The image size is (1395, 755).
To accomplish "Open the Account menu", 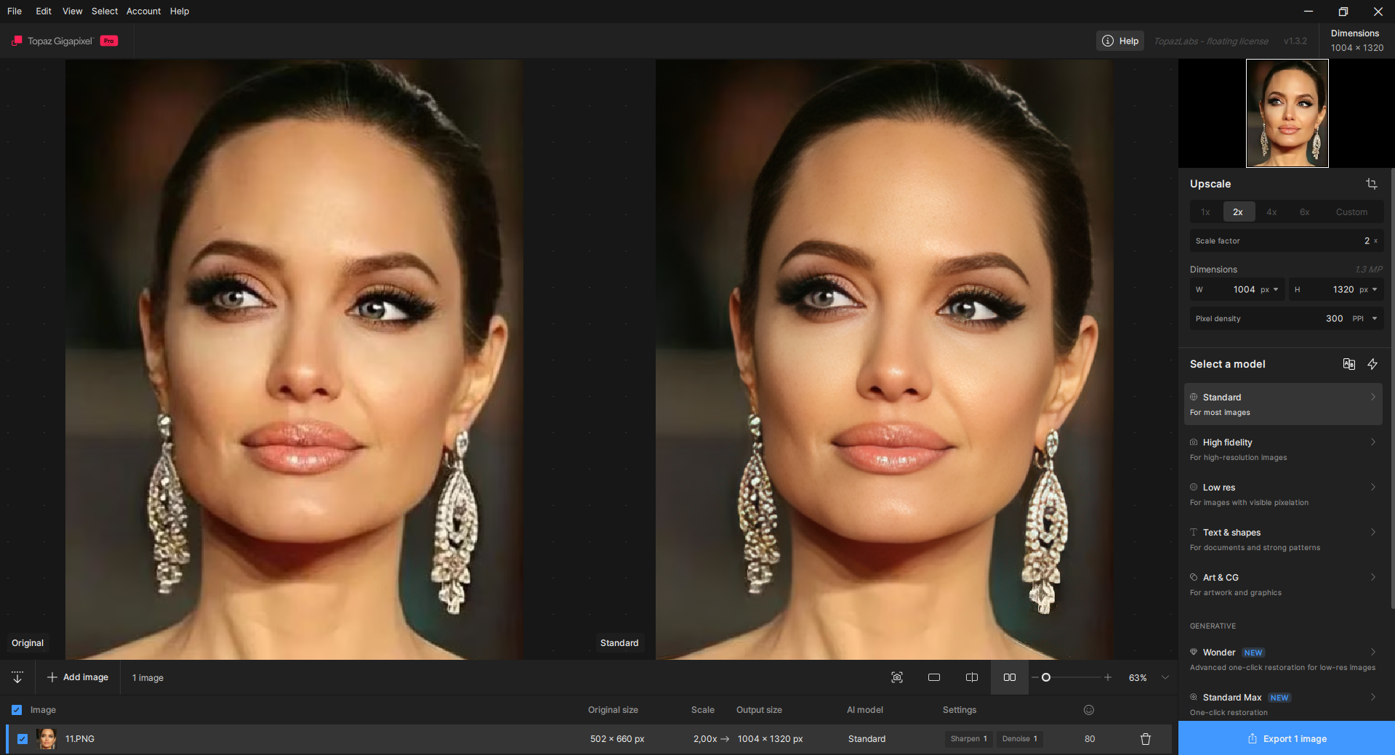I will [x=143, y=11].
